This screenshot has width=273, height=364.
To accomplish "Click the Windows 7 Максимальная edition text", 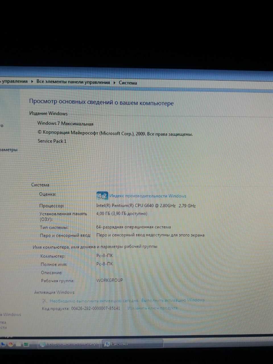I will coord(65,123).
